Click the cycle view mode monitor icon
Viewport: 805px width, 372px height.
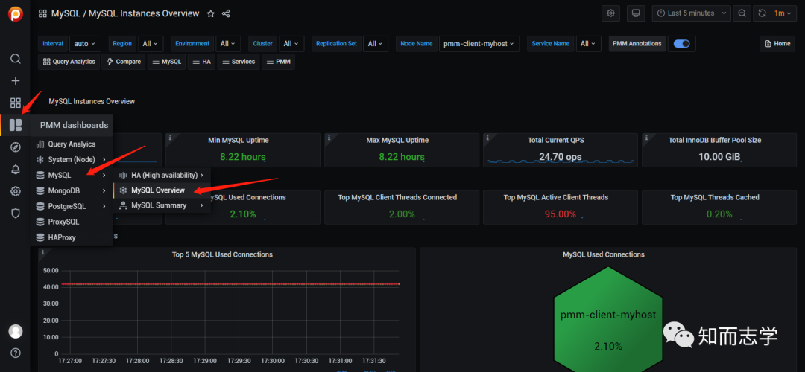636,13
